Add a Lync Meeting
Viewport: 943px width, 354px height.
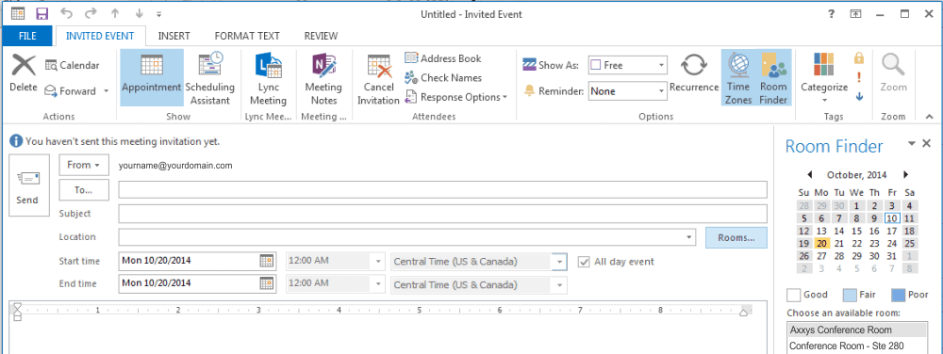268,77
